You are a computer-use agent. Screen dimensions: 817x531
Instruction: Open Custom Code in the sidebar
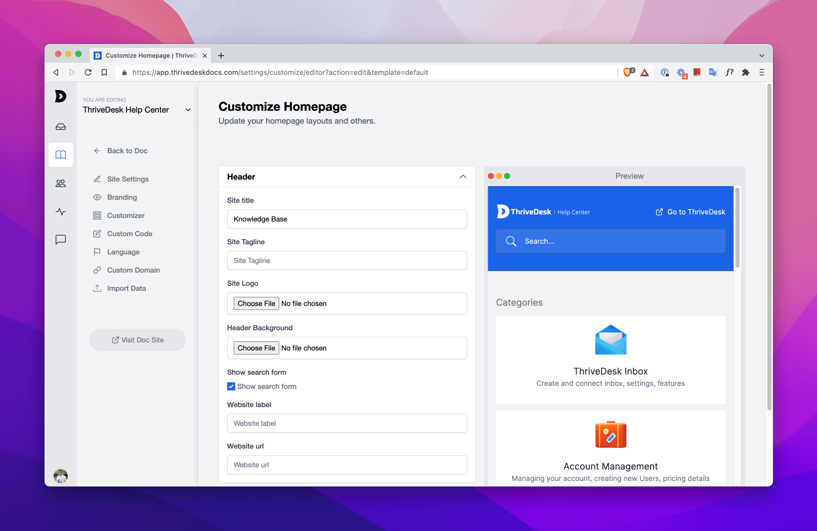coord(130,234)
